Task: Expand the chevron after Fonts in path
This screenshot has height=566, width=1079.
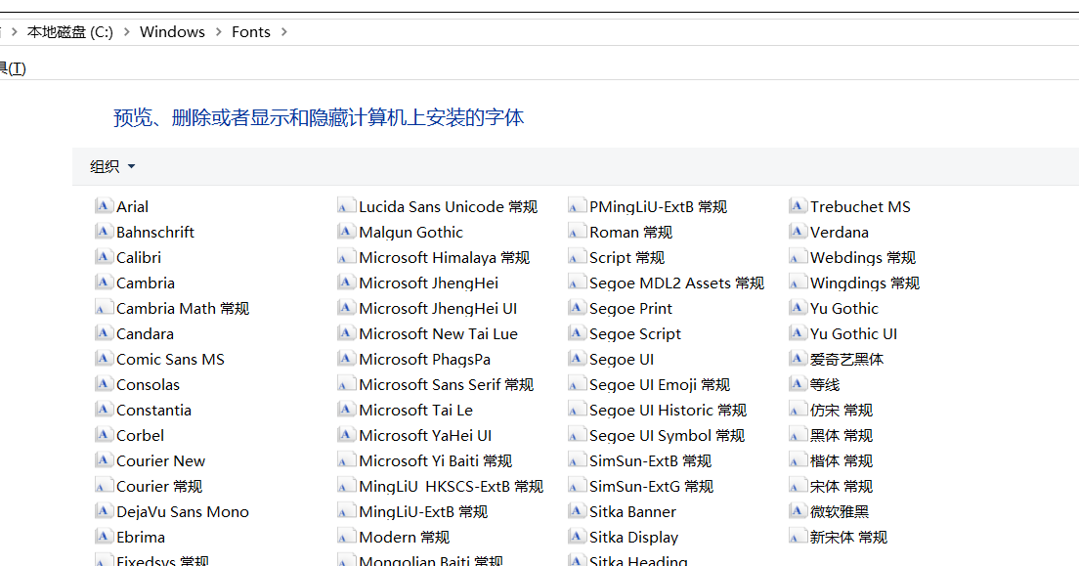Action: tap(283, 31)
